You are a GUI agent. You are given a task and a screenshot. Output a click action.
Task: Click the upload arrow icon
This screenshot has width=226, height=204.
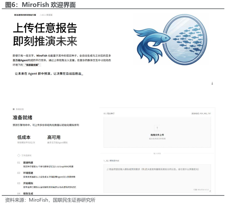coord(157,128)
